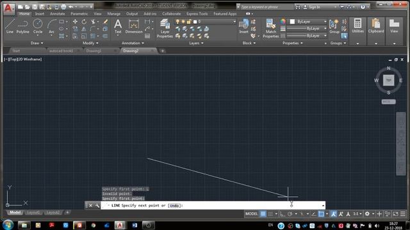This screenshot has width=410, height=230.
Task: Click the customization menu button in status bar
Action: pyautogui.click(x=403, y=214)
